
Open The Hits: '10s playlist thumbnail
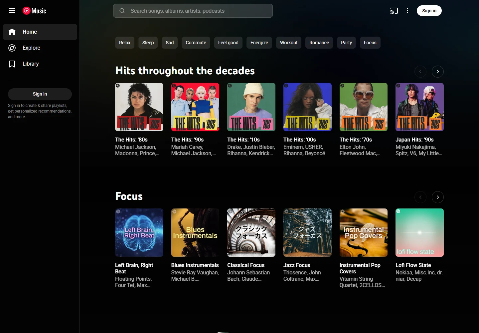[251, 107]
